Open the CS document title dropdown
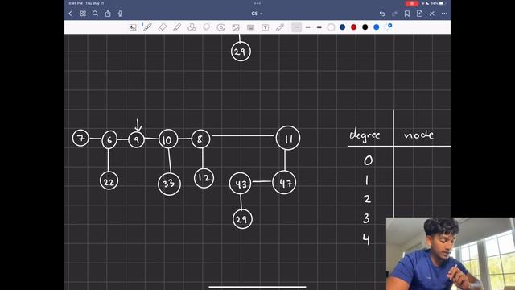Viewport: 515px width, 290px height. click(x=257, y=14)
